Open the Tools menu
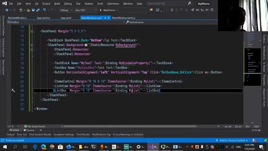Screen dimensions: 268x151 click(x=100, y=4)
